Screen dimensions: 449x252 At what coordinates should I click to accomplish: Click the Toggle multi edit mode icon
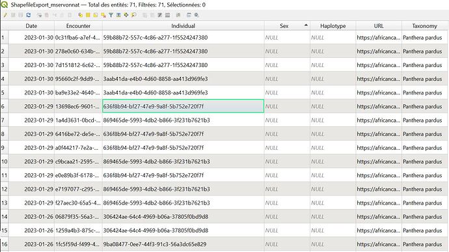click(x=13, y=15)
